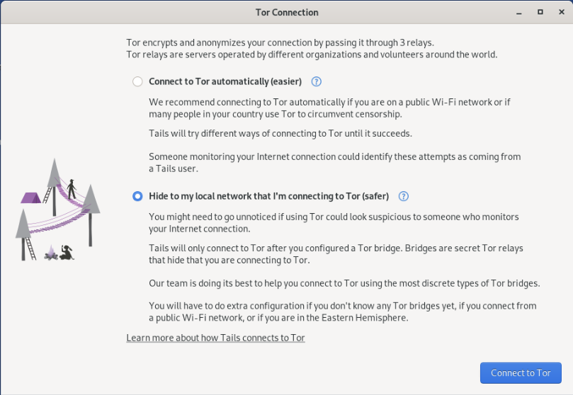Click the paragraph about public Wi-Fi recommendation
This screenshot has height=395, width=573.
329,108
